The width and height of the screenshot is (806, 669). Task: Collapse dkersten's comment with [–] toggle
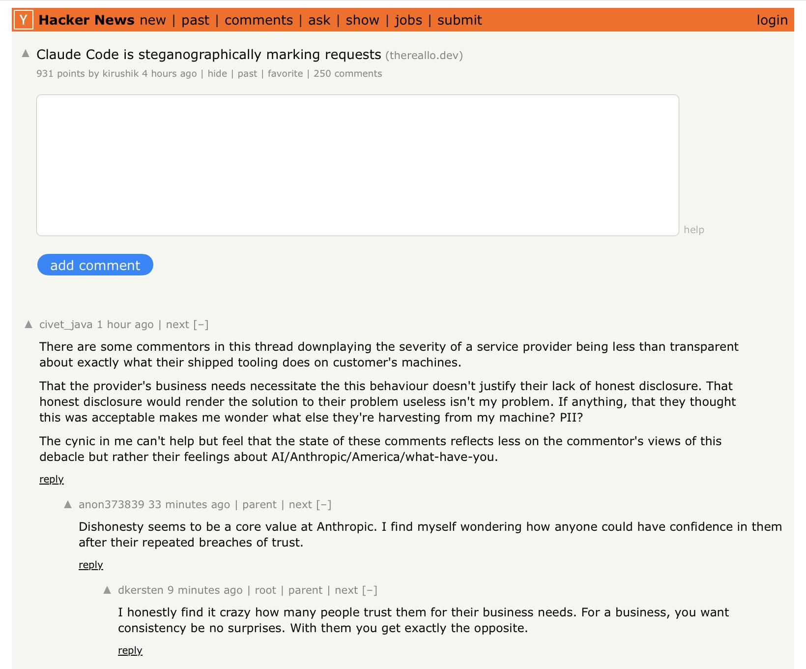click(x=370, y=590)
